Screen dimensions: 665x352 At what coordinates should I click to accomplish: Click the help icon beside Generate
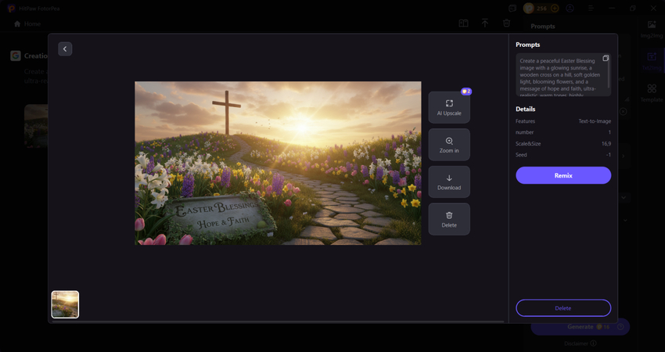point(621,326)
